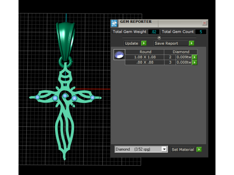Click the quantity 2 cell
Screen dimensions: 234x175
pos(170,57)
